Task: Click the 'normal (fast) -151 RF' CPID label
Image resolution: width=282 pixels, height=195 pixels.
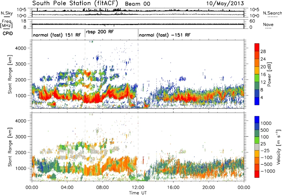Action: (x=165, y=35)
